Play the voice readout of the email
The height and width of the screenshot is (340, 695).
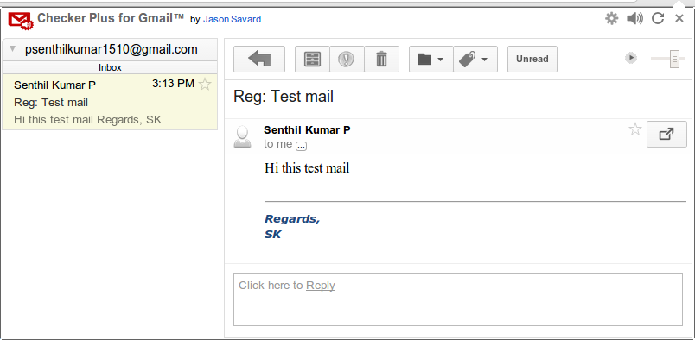click(631, 58)
